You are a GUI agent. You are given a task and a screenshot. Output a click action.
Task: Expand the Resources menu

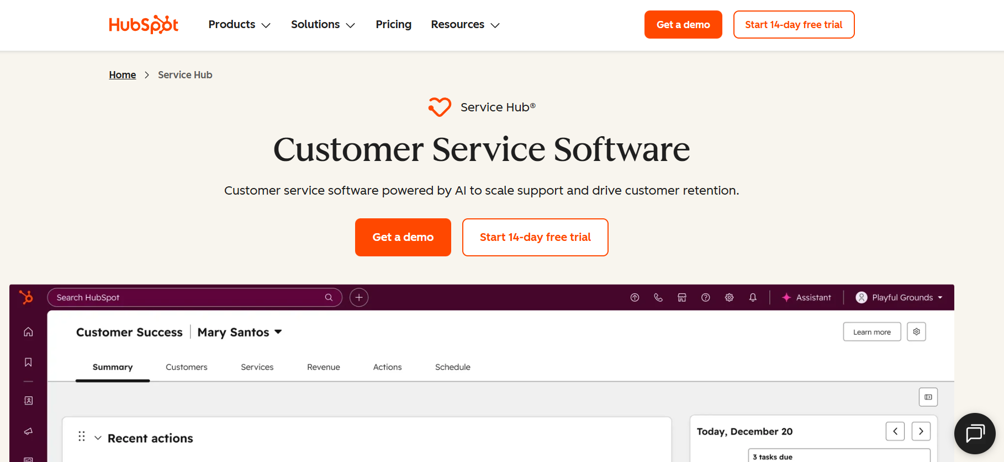(x=465, y=25)
